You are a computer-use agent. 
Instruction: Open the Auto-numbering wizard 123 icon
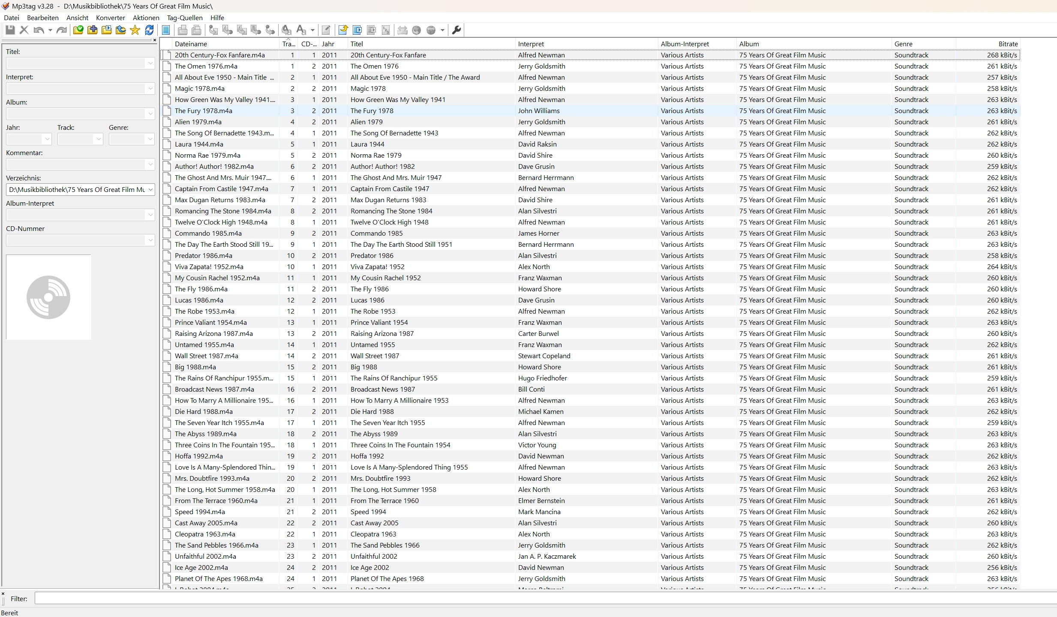coord(386,30)
